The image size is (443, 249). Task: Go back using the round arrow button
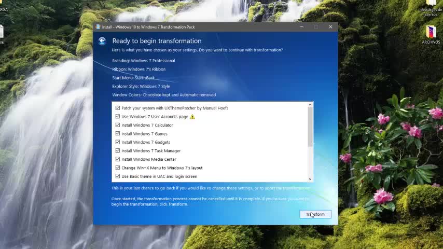pyautogui.click(x=102, y=41)
